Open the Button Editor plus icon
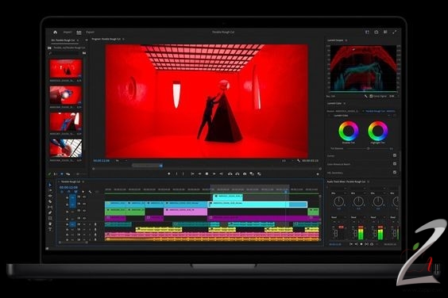The height and width of the screenshot is (298, 448). click(318, 174)
